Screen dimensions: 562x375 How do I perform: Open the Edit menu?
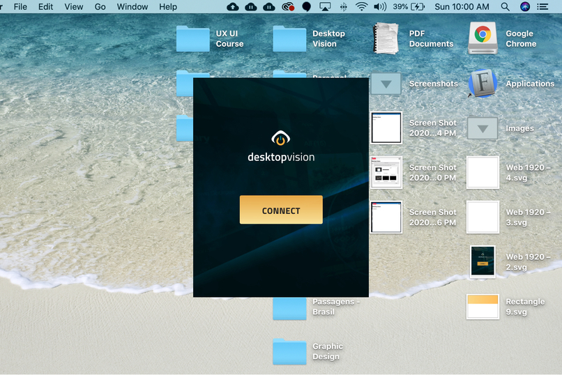tap(45, 7)
